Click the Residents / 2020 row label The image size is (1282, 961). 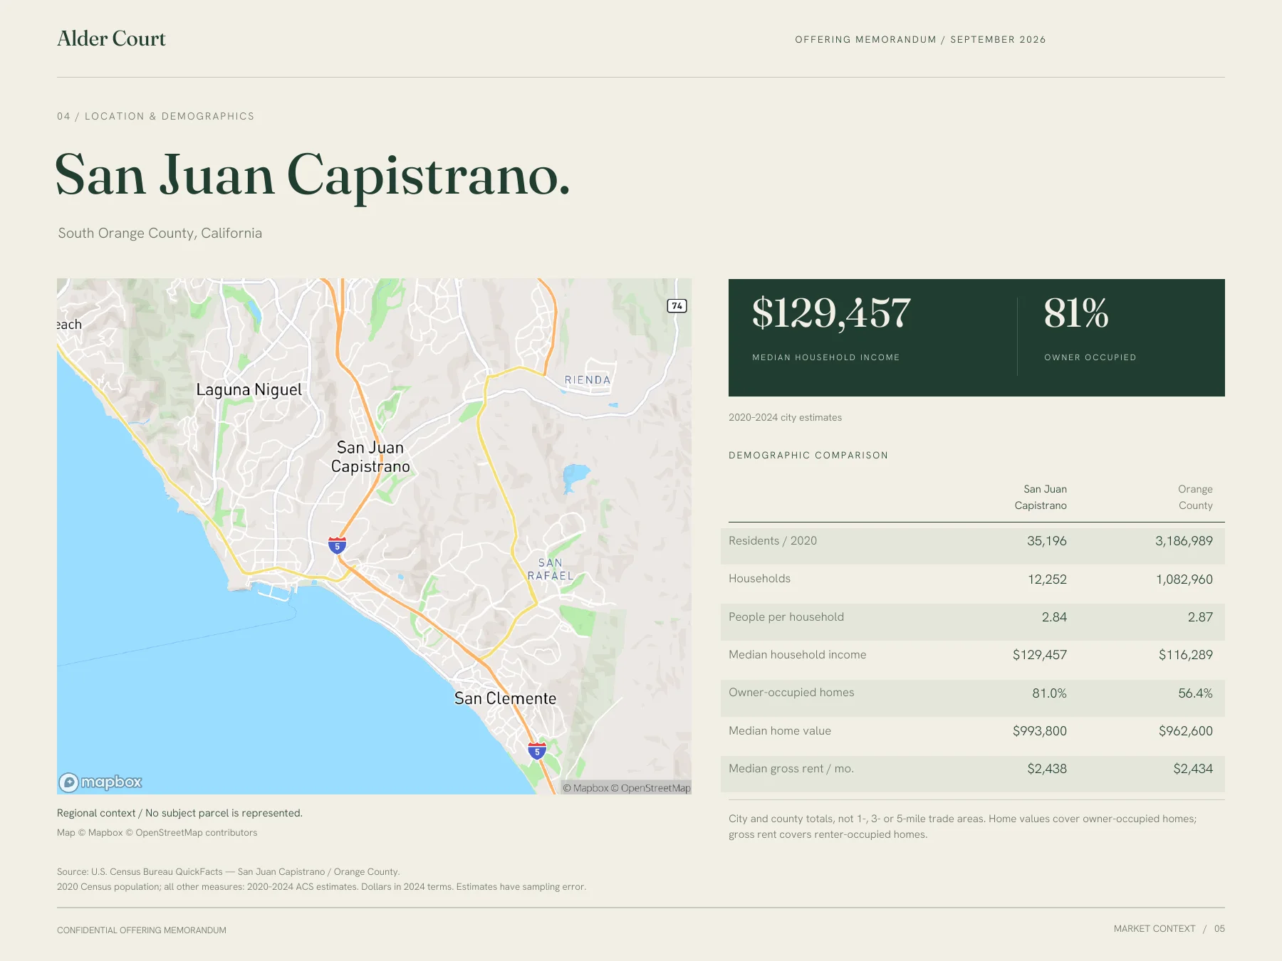click(773, 541)
